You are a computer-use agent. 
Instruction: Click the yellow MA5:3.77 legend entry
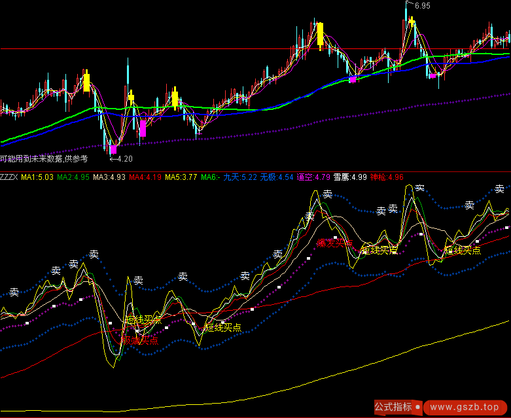click(x=180, y=177)
